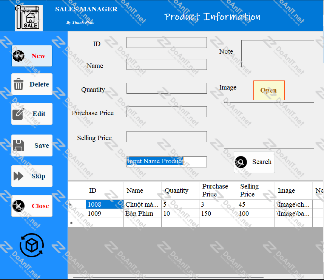The image size is (324, 280).
Task: Click the Image column header
Action: (x=294, y=190)
